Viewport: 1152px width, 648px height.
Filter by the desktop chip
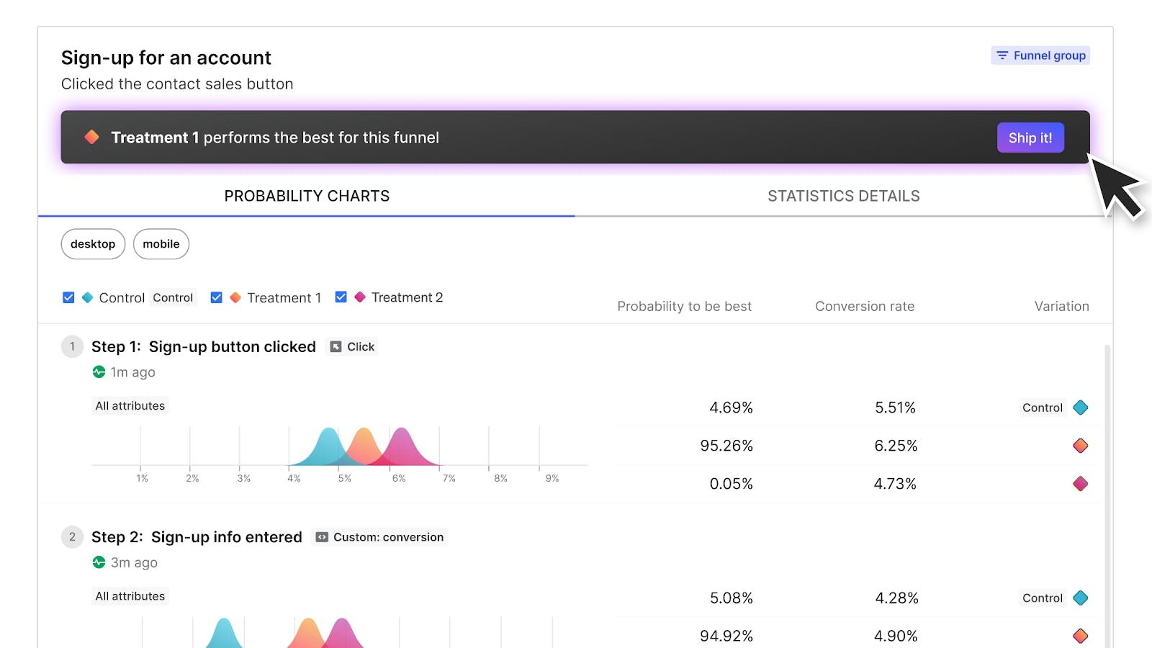click(x=93, y=244)
